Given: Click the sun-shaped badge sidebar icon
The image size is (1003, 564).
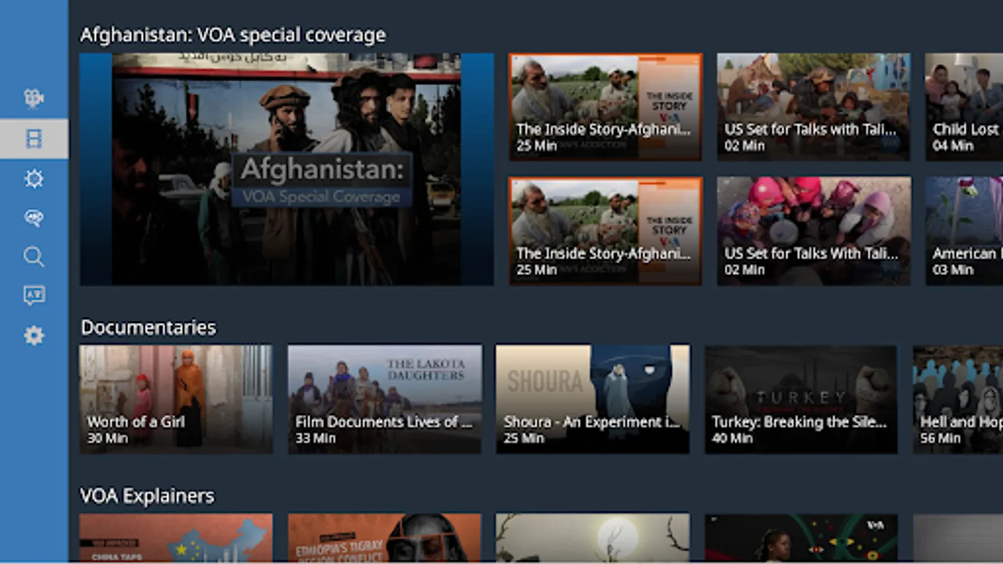Looking at the screenshot, I should pyautogui.click(x=34, y=179).
